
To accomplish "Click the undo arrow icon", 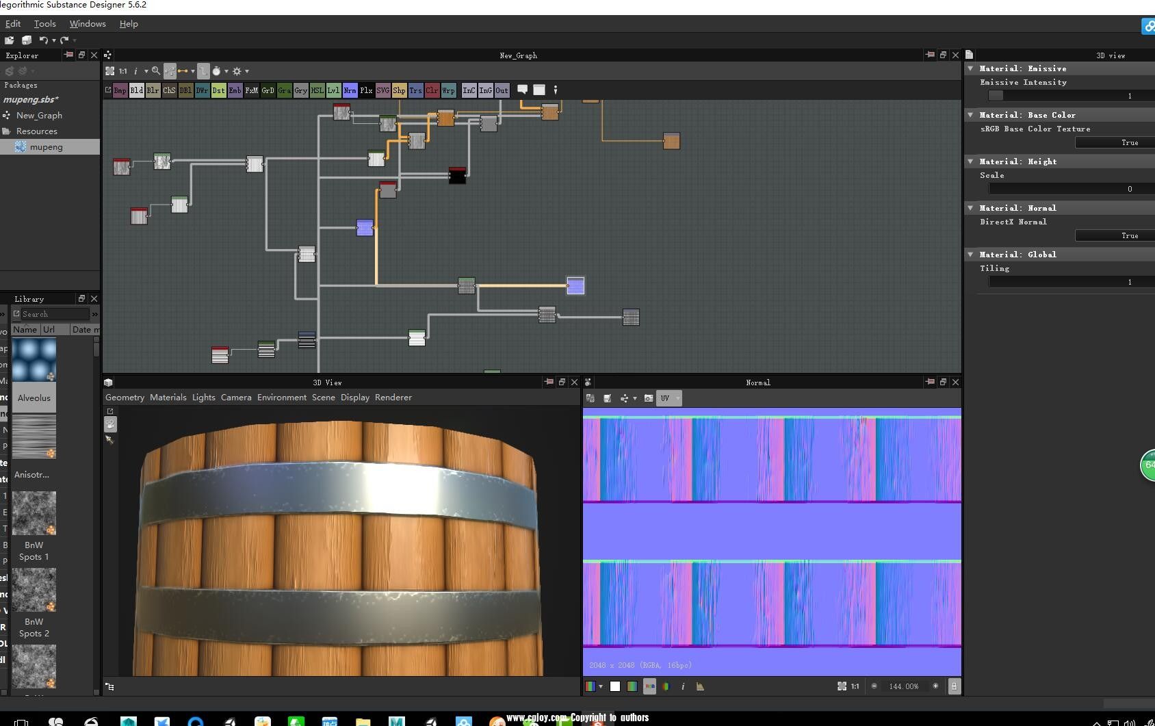I will 44,40.
